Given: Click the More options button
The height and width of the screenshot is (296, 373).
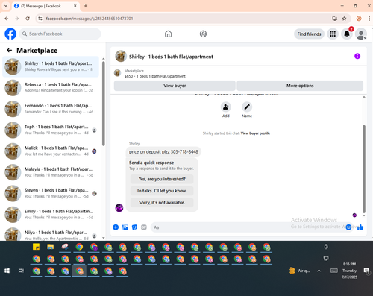Looking at the screenshot, I should tap(300, 86).
